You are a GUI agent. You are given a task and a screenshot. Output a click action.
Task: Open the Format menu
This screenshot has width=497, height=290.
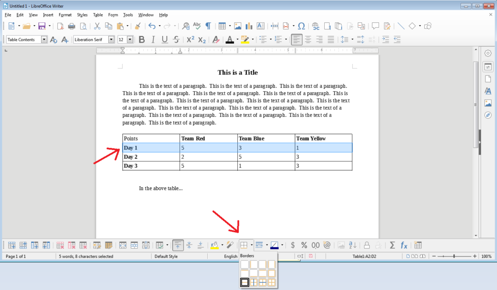click(65, 15)
